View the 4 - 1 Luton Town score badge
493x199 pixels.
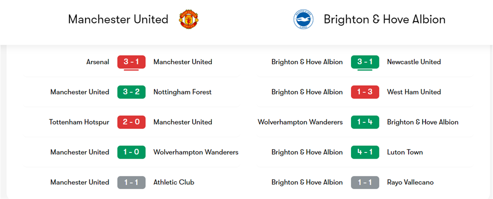[365, 152]
